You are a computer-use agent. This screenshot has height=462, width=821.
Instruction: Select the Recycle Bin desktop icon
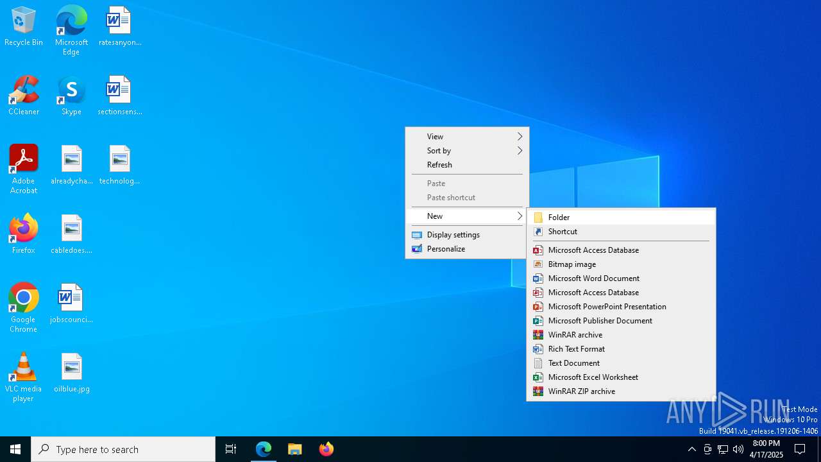[x=24, y=27]
